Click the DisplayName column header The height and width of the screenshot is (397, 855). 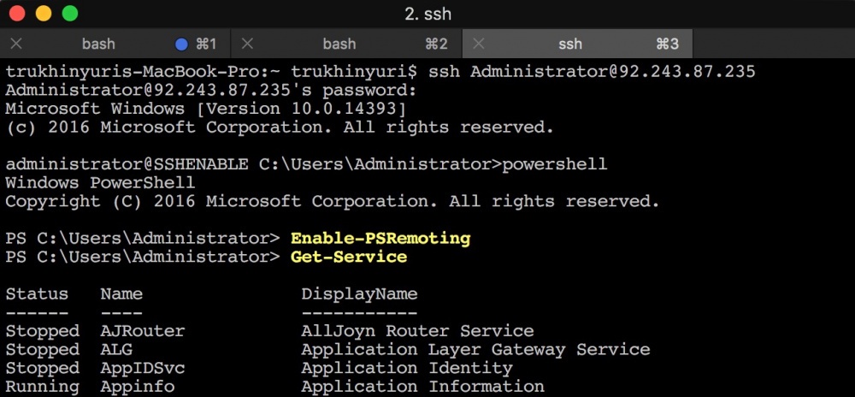[x=359, y=293]
